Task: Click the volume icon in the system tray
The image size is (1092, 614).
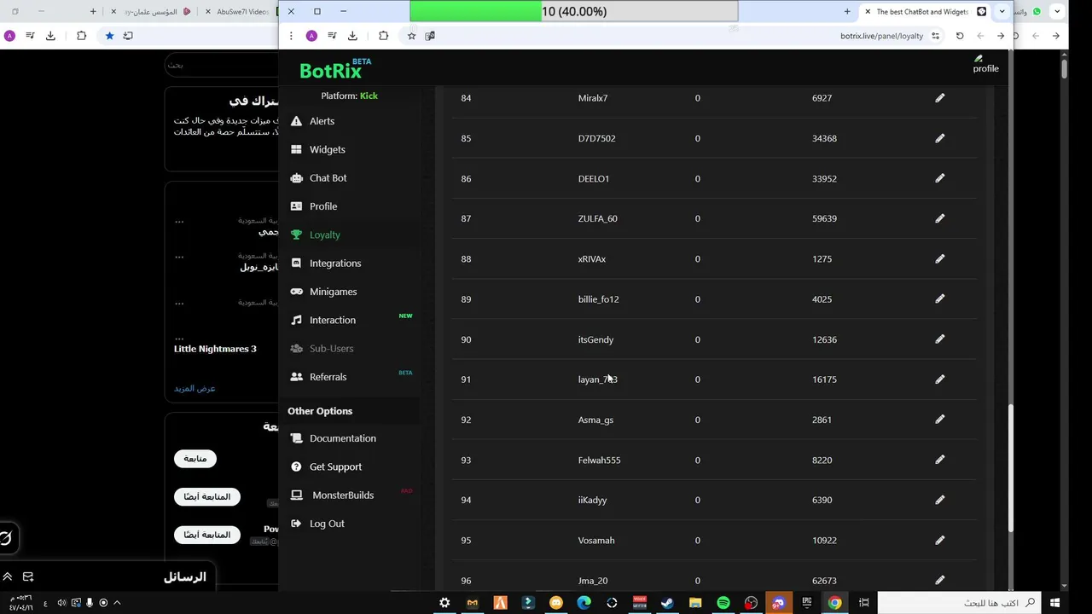Action: coord(61,603)
